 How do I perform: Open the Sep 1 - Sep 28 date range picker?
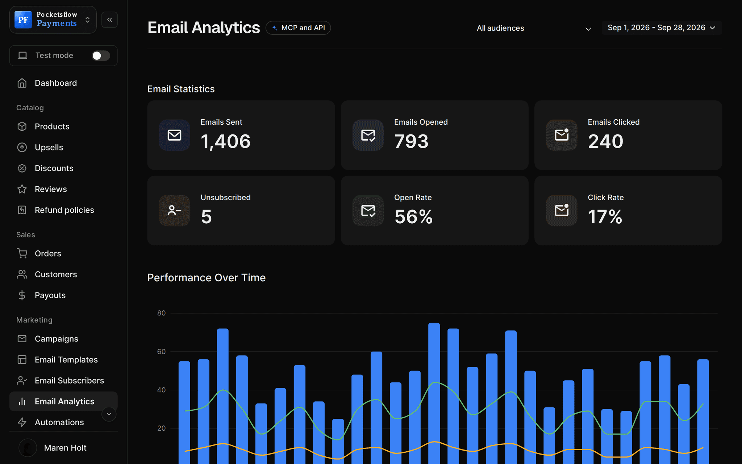(662, 28)
